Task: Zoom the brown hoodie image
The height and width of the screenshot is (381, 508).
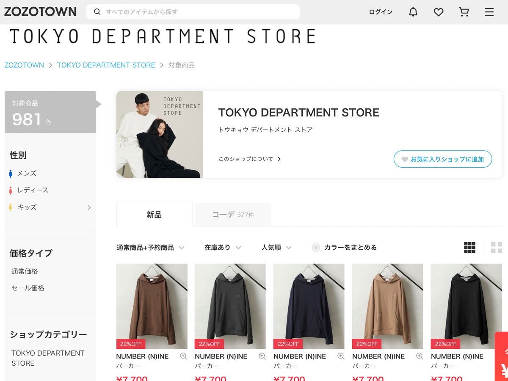Action: pyautogui.click(x=183, y=356)
